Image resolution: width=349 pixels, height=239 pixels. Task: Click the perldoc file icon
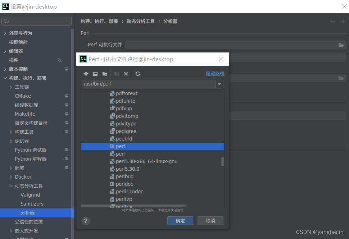pos(112,184)
